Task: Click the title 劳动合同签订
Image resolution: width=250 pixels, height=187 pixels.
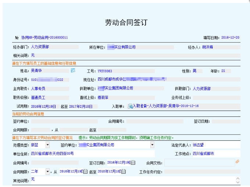Action: pyautogui.click(x=126, y=22)
